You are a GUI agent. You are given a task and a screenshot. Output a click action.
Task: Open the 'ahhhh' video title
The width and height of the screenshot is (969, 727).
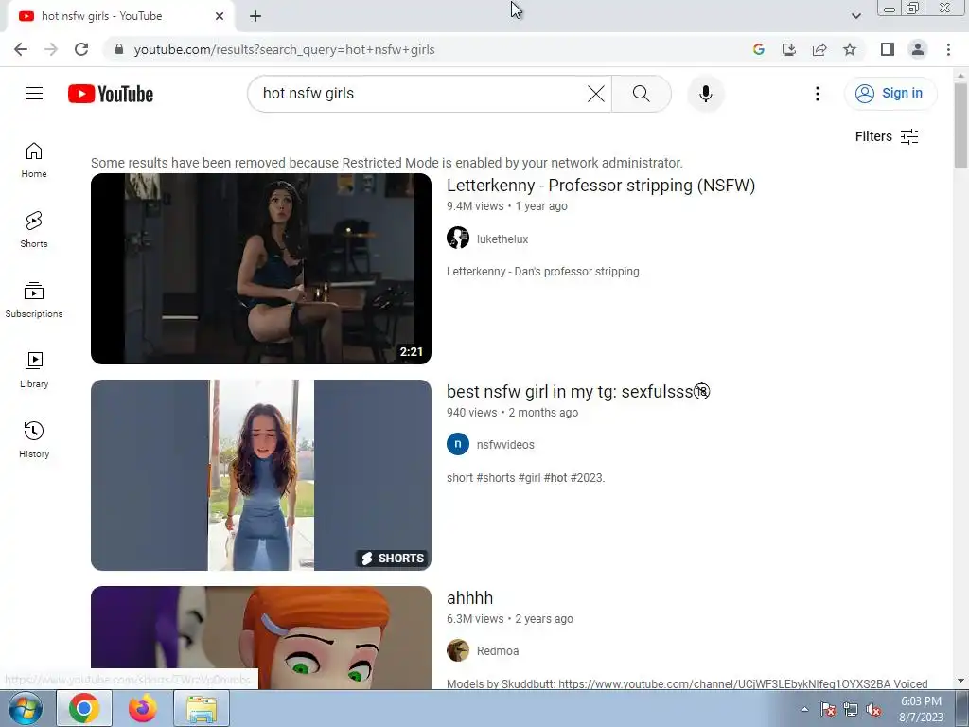(x=469, y=598)
